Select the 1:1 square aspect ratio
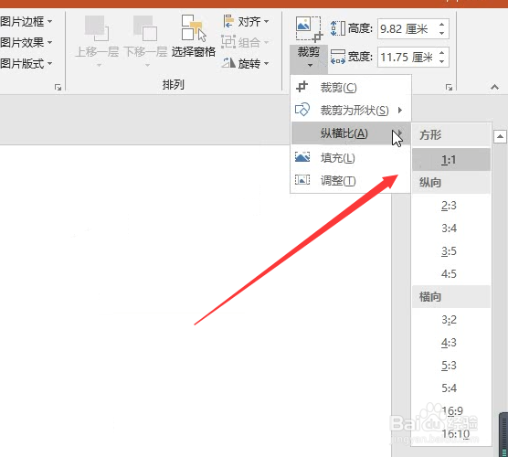Image resolution: width=508 pixels, height=457 pixels. [451, 160]
